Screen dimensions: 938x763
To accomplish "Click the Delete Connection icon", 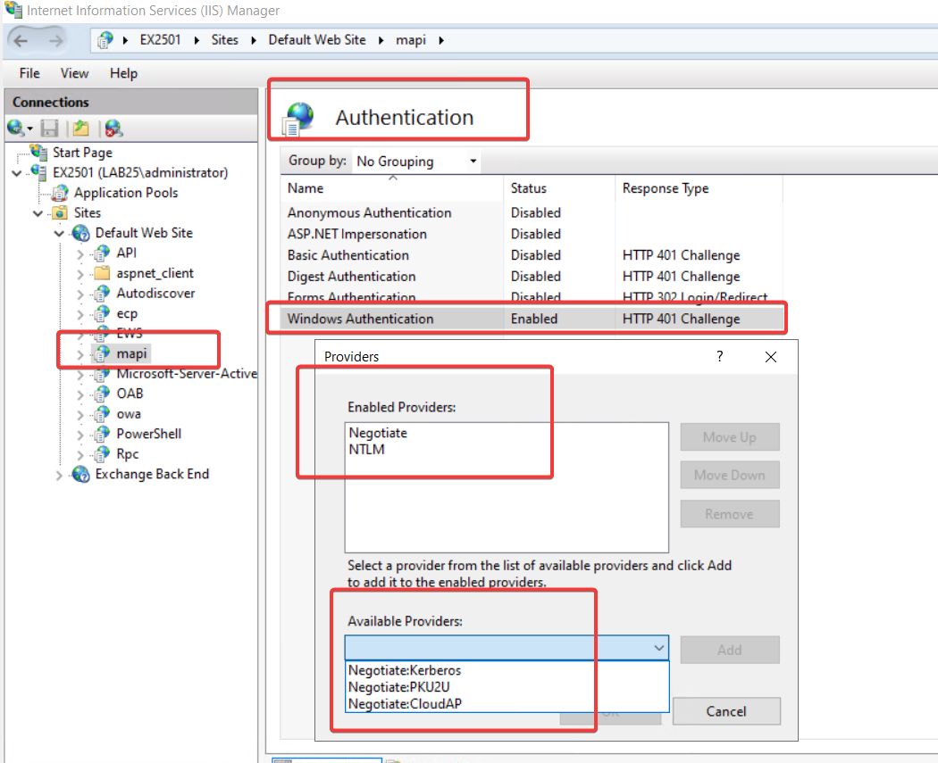I will pos(113,128).
